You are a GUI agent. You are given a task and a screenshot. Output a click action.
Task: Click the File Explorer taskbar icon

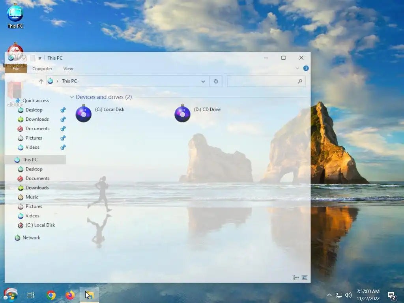[x=90, y=295]
